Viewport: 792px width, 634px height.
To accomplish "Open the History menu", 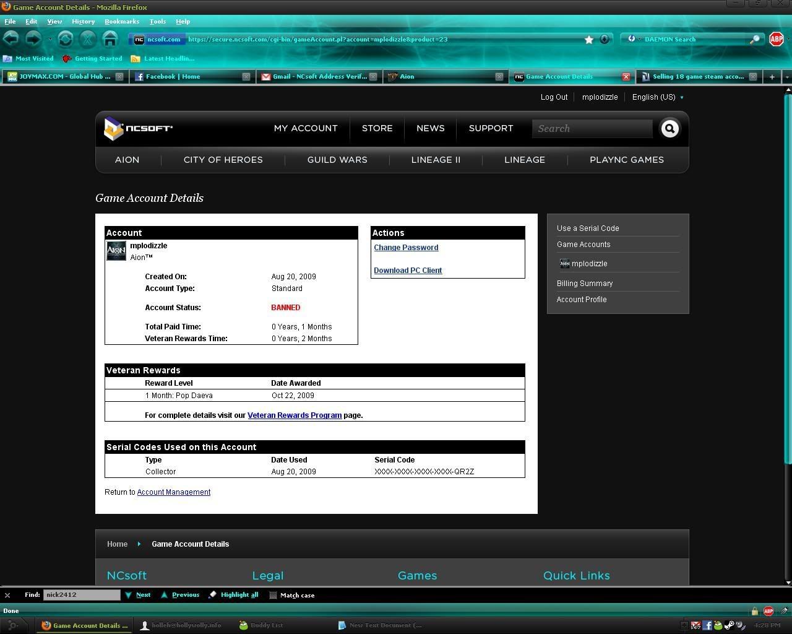I will click(x=83, y=22).
